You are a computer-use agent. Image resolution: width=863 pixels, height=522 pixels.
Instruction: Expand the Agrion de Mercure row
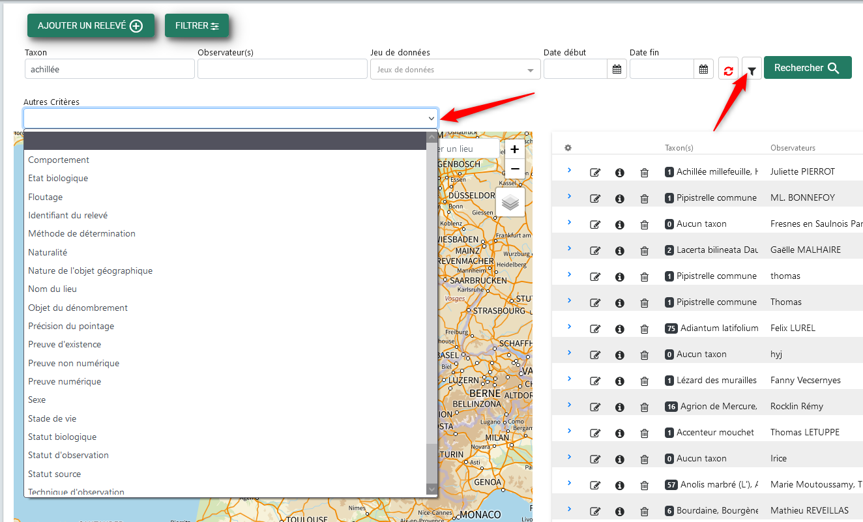[569, 405]
